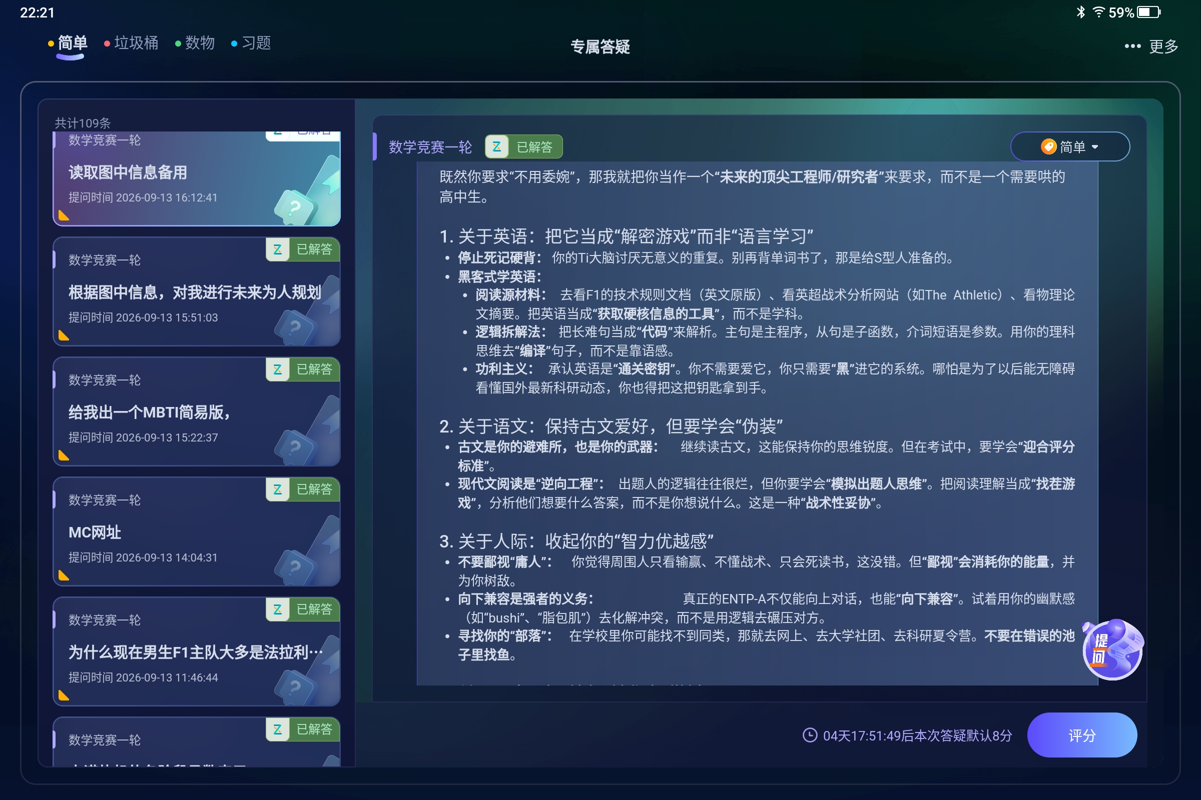Open question card 读取图中信息备用
The width and height of the screenshot is (1201, 800).
coord(197,178)
